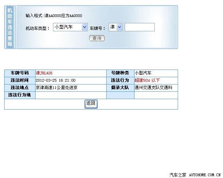Viewport: 223px width, 178px height.
Task: Click the 车牌号 text input field
Action: pyautogui.click(x=140, y=27)
